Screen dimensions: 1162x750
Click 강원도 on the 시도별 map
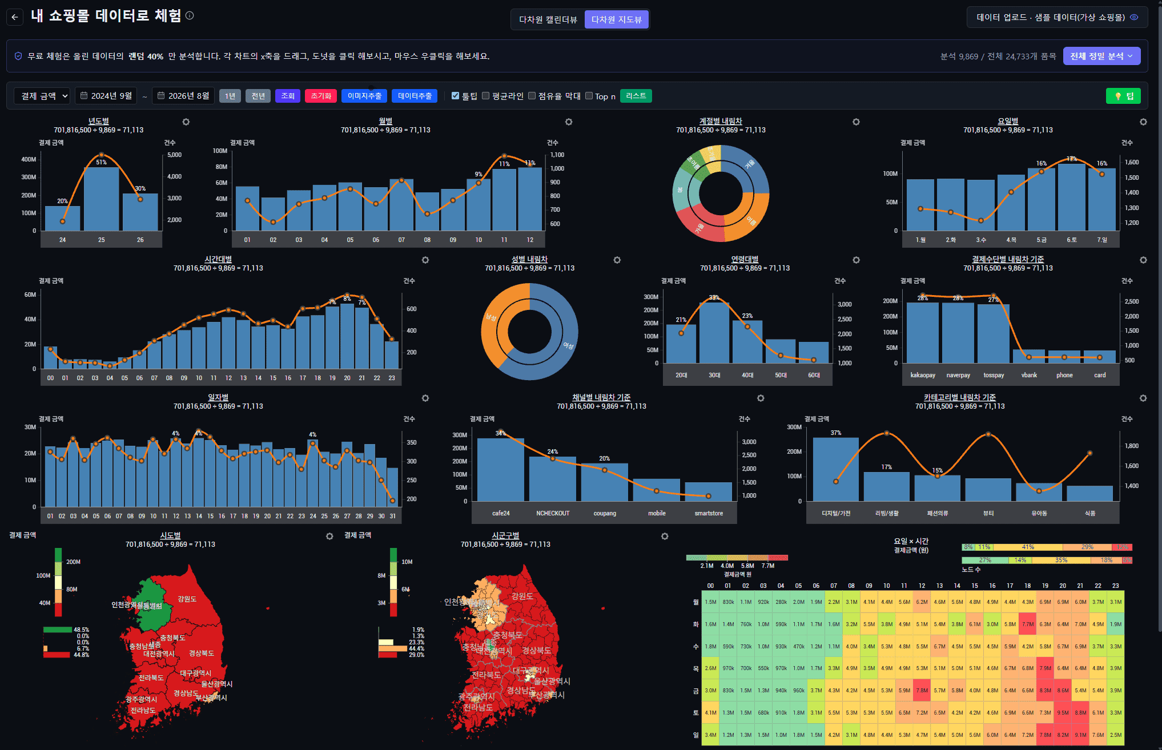(187, 599)
